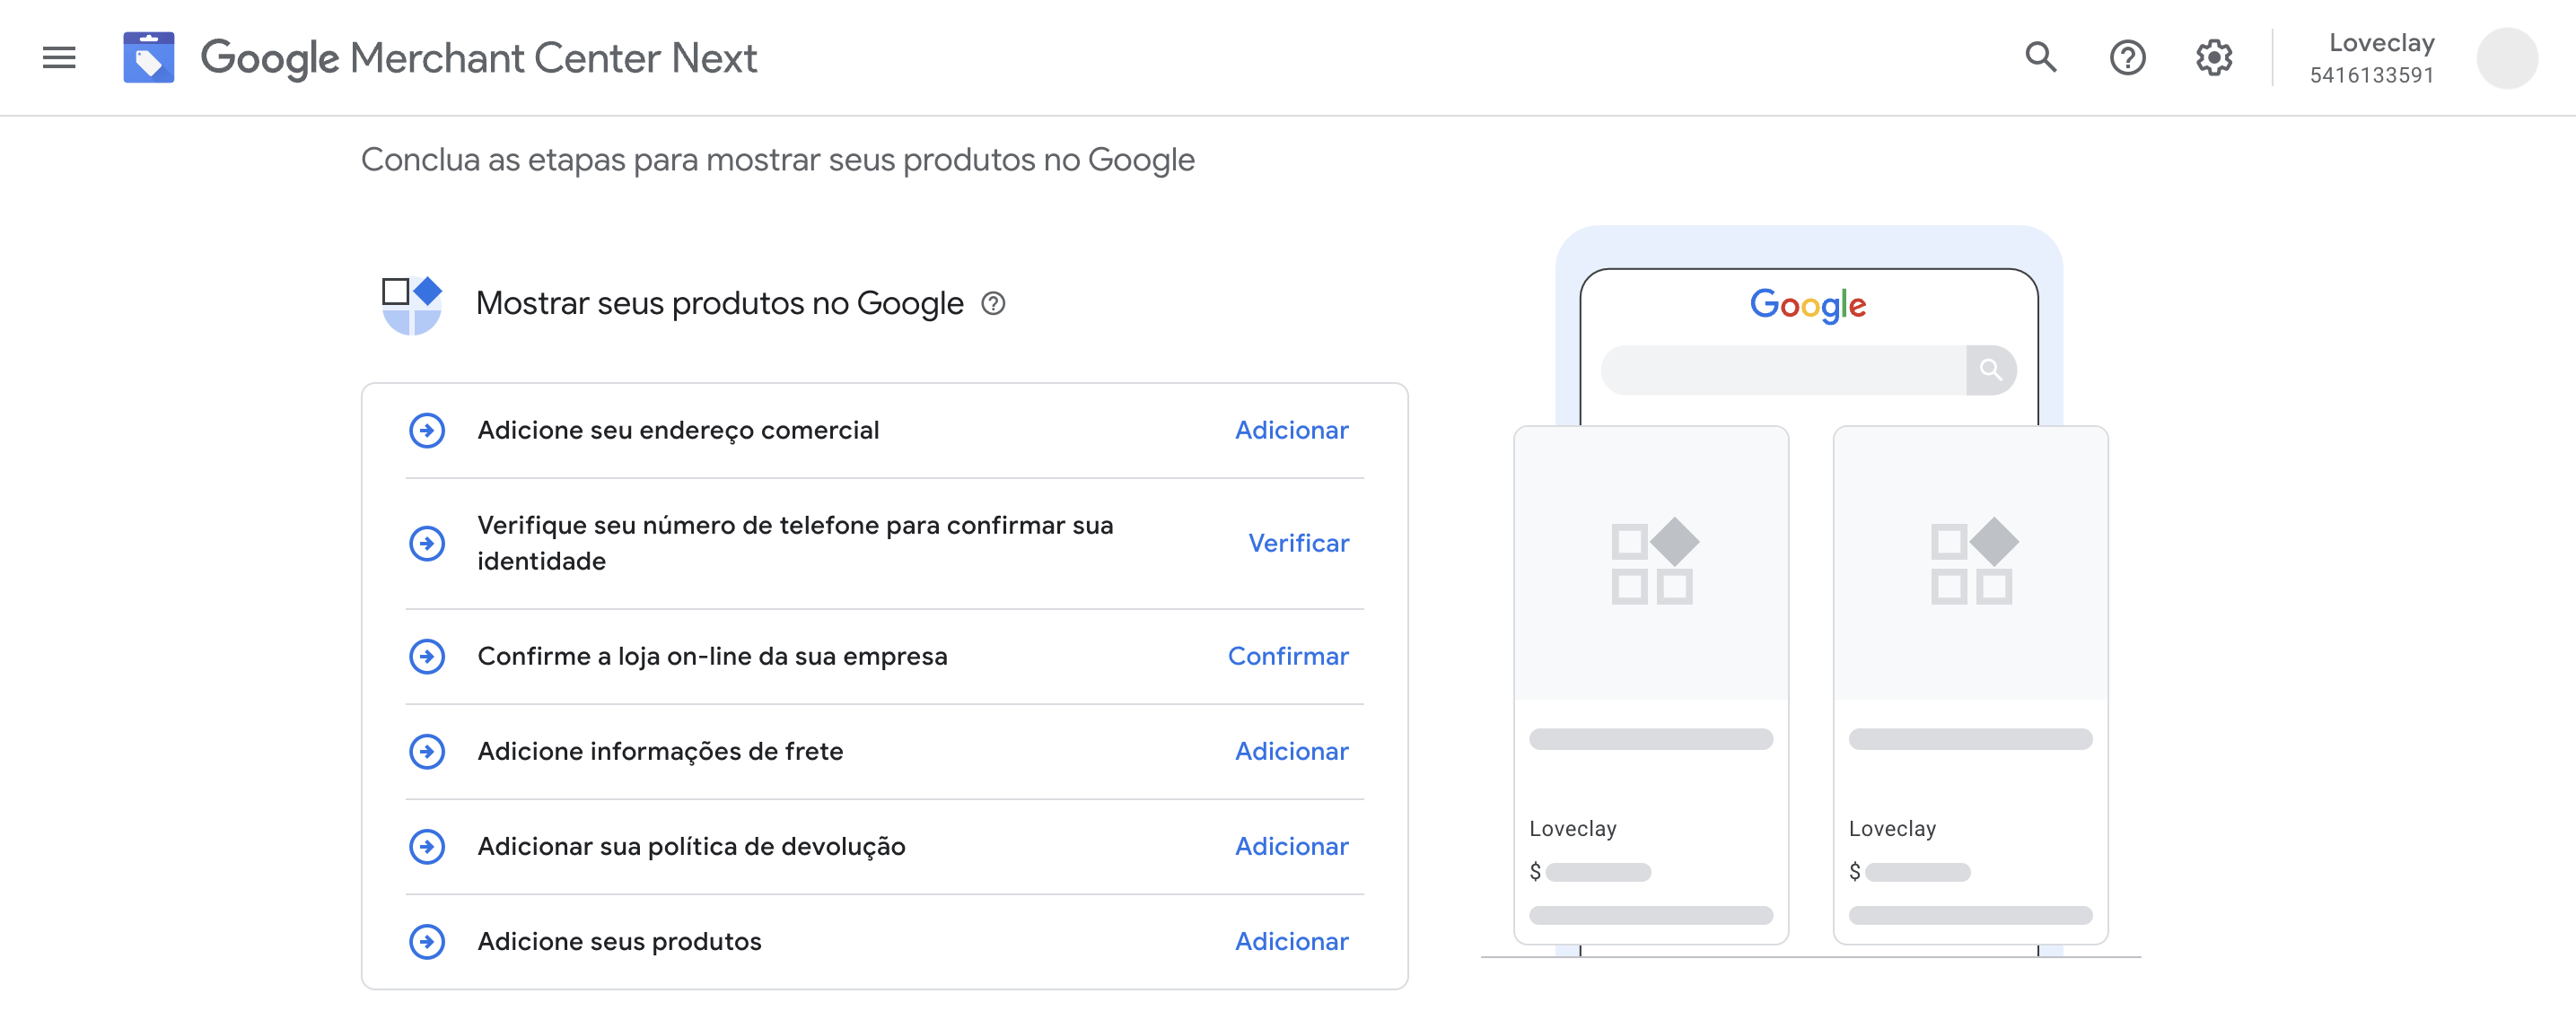
Task: Click Adicionar for seus produtos
Action: 1291,941
